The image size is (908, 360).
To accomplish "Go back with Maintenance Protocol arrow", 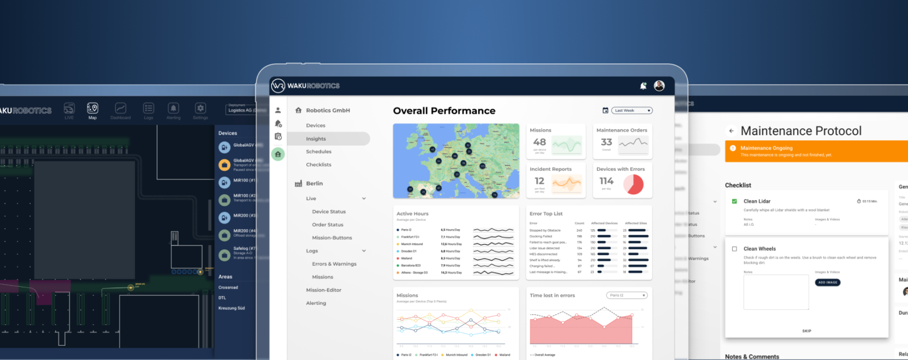I will coord(731,131).
